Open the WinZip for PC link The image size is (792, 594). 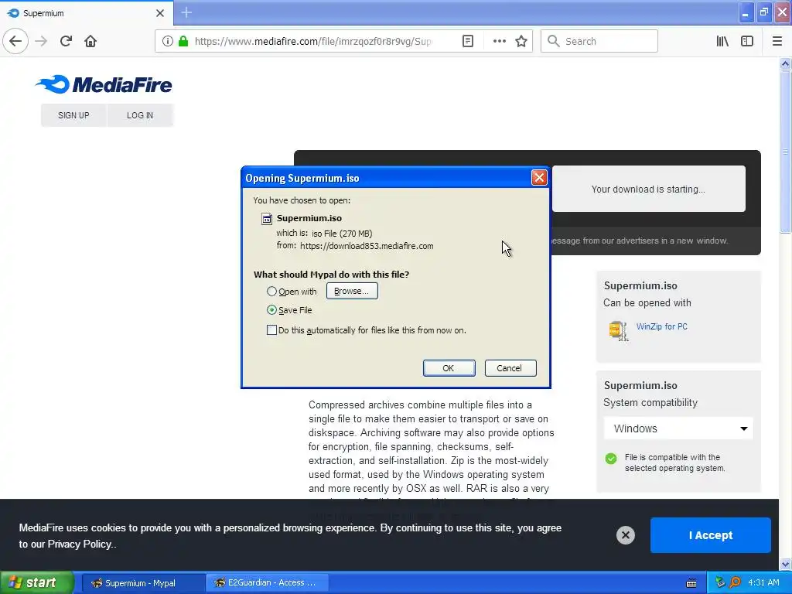click(x=662, y=326)
